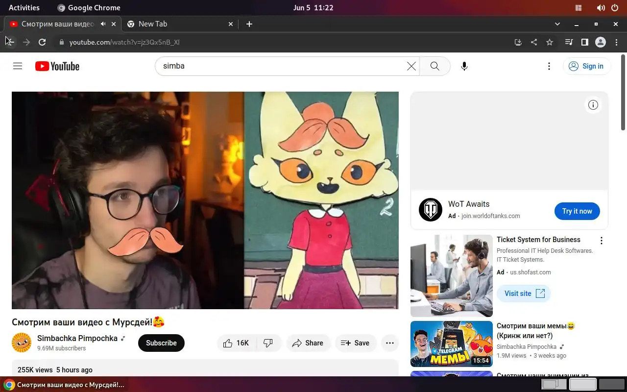
Task: Click World of Tanks ad logo
Action: pos(431,210)
